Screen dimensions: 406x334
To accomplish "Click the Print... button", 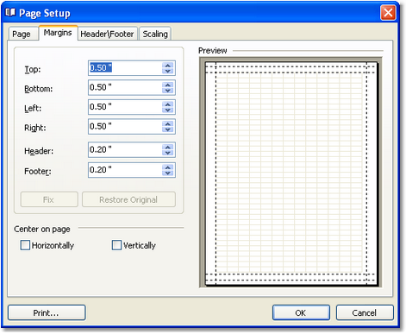I will tap(47, 312).
